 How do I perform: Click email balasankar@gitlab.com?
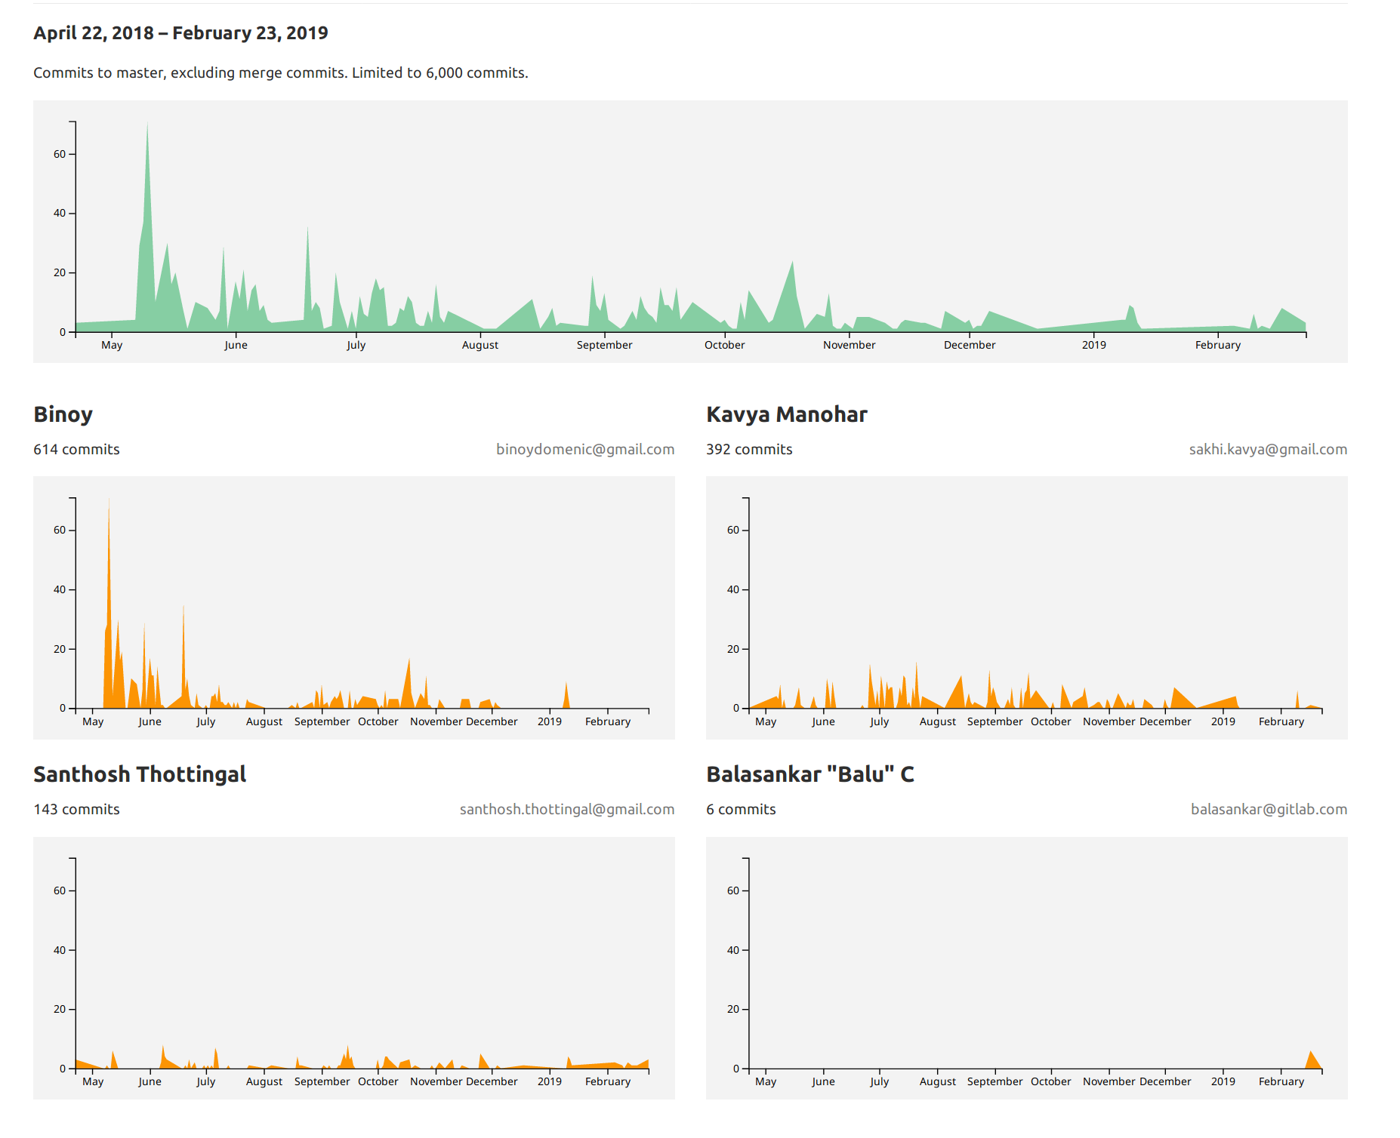(1269, 810)
